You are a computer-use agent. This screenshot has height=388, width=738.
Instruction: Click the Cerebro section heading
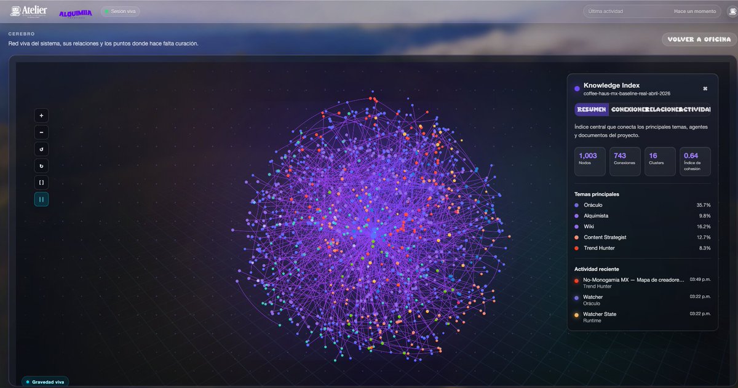click(x=22, y=34)
